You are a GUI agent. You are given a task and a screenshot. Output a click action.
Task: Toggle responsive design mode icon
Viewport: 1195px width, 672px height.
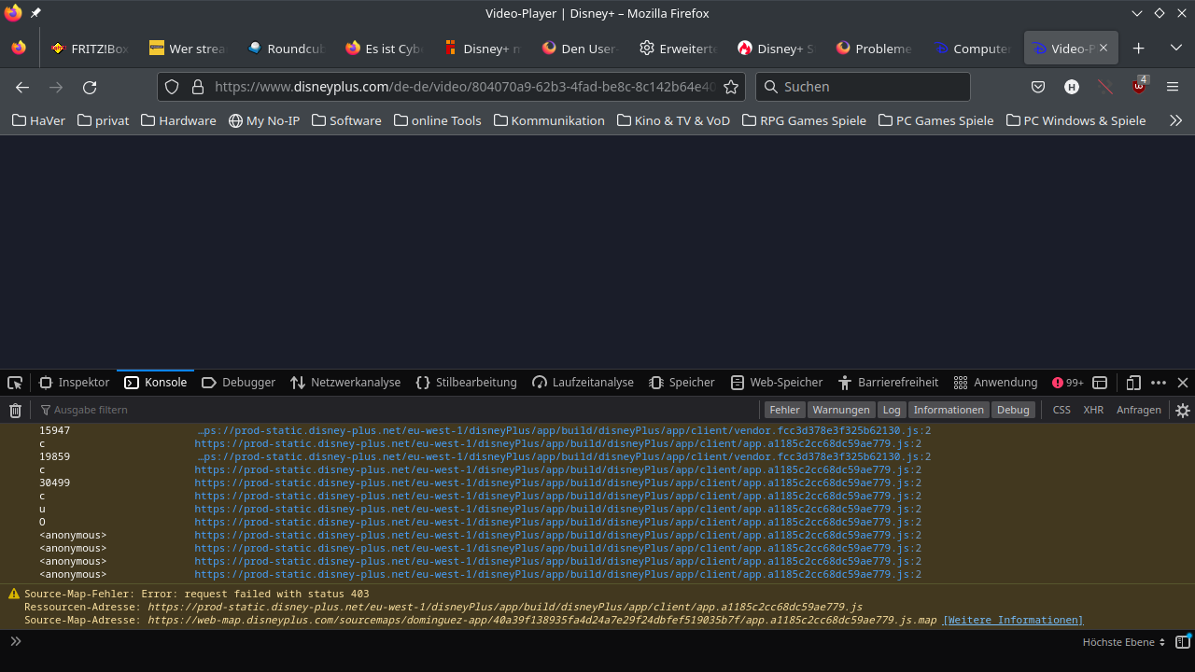click(x=1133, y=383)
